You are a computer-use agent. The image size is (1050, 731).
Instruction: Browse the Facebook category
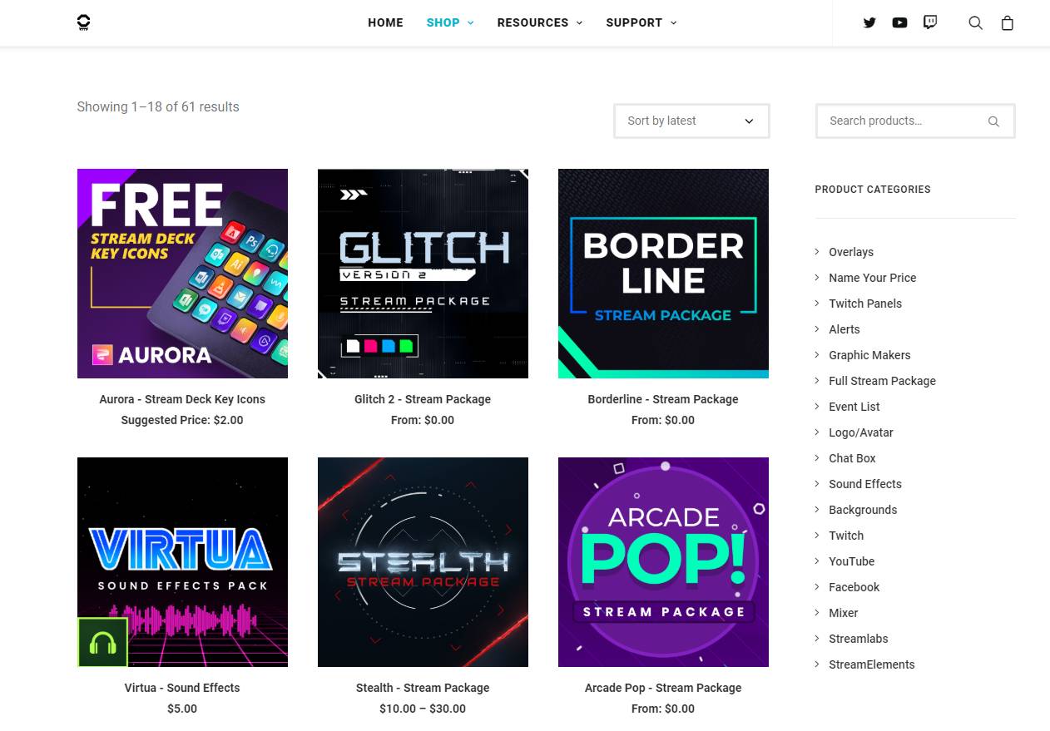(854, 587)
